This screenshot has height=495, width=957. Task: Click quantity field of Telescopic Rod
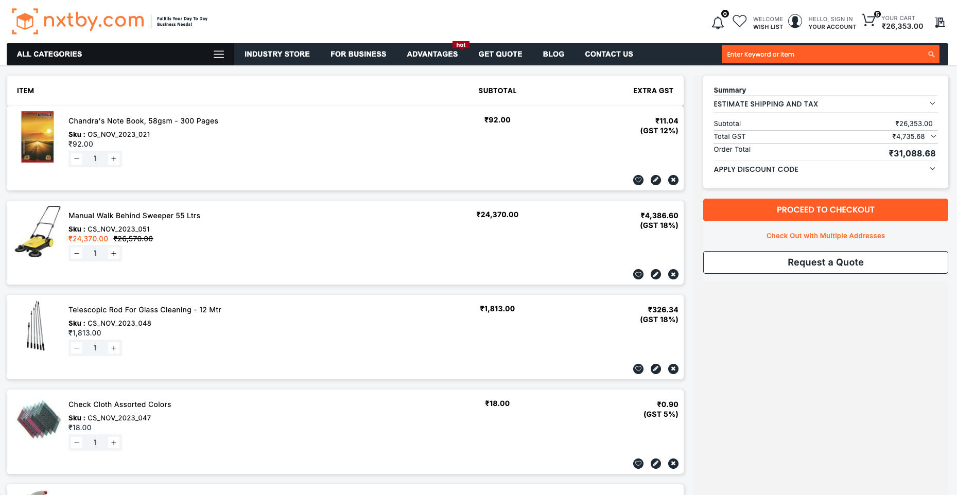click(x=95, y=348)
